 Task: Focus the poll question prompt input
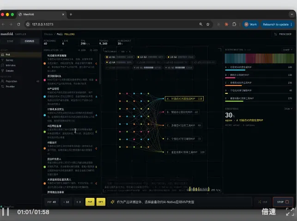point(180,202)
